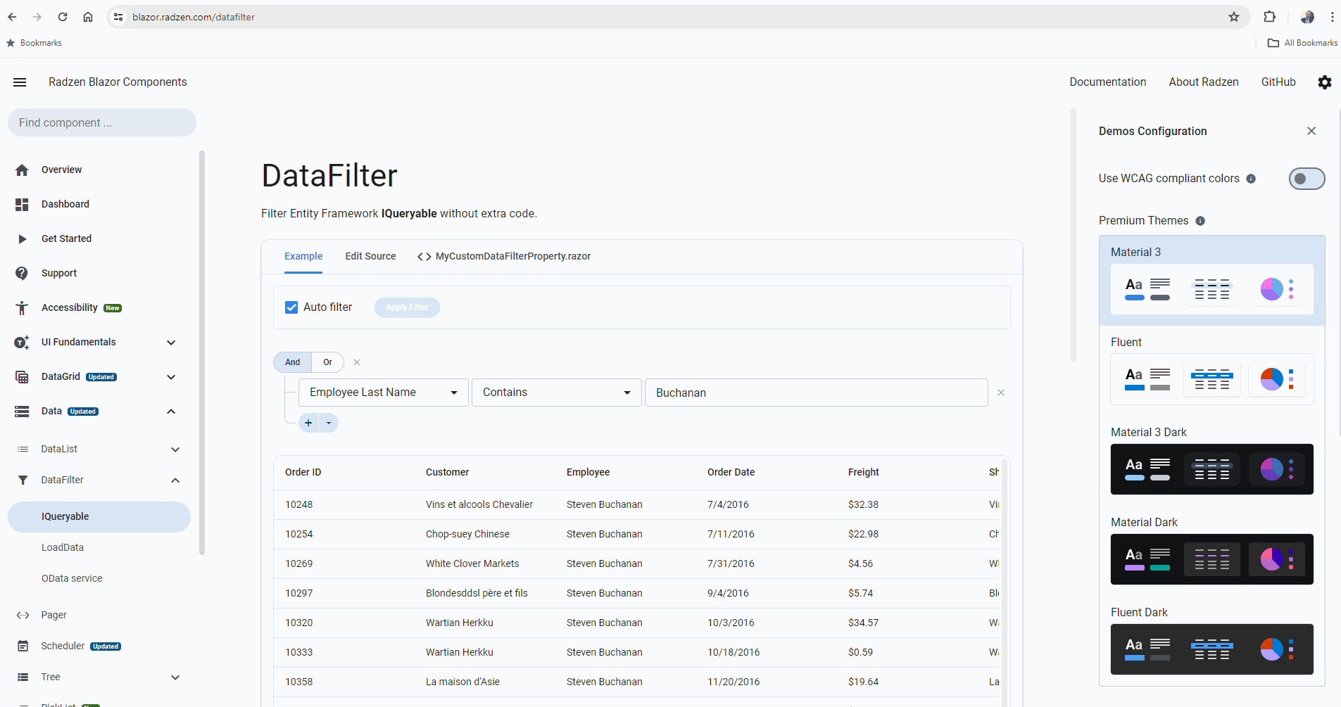Expand the Tree section
Viewport: 1341px width, 707px height.
click(175, 677)
